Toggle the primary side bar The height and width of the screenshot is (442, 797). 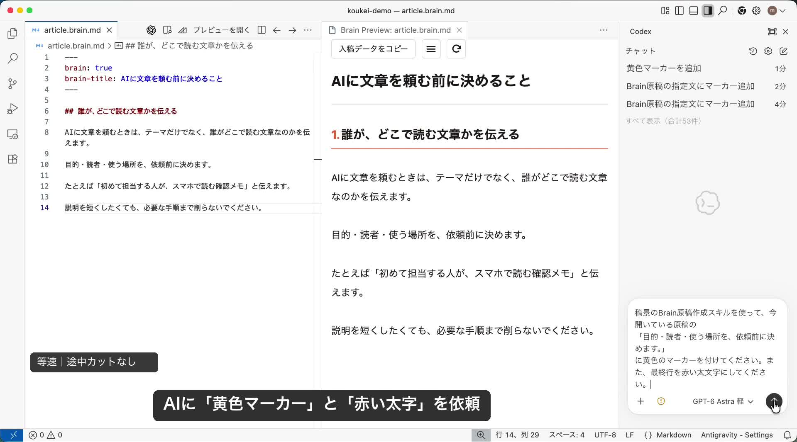[679, 11]
